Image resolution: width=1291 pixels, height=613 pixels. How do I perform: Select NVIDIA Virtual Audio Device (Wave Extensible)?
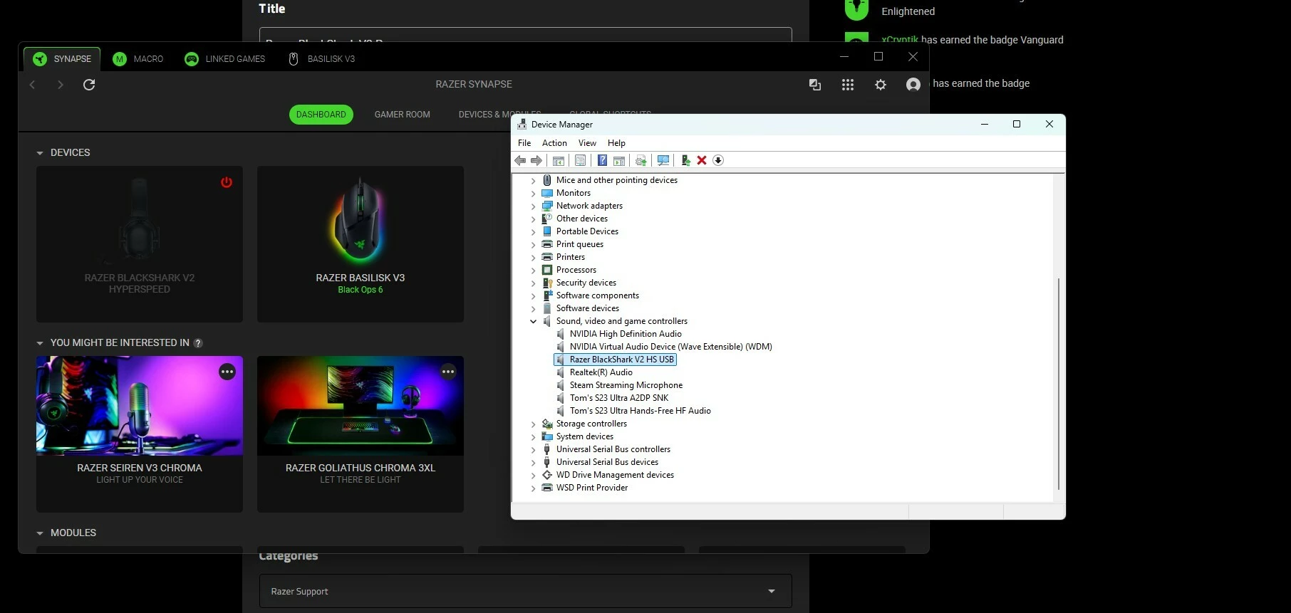coord(670,347)
